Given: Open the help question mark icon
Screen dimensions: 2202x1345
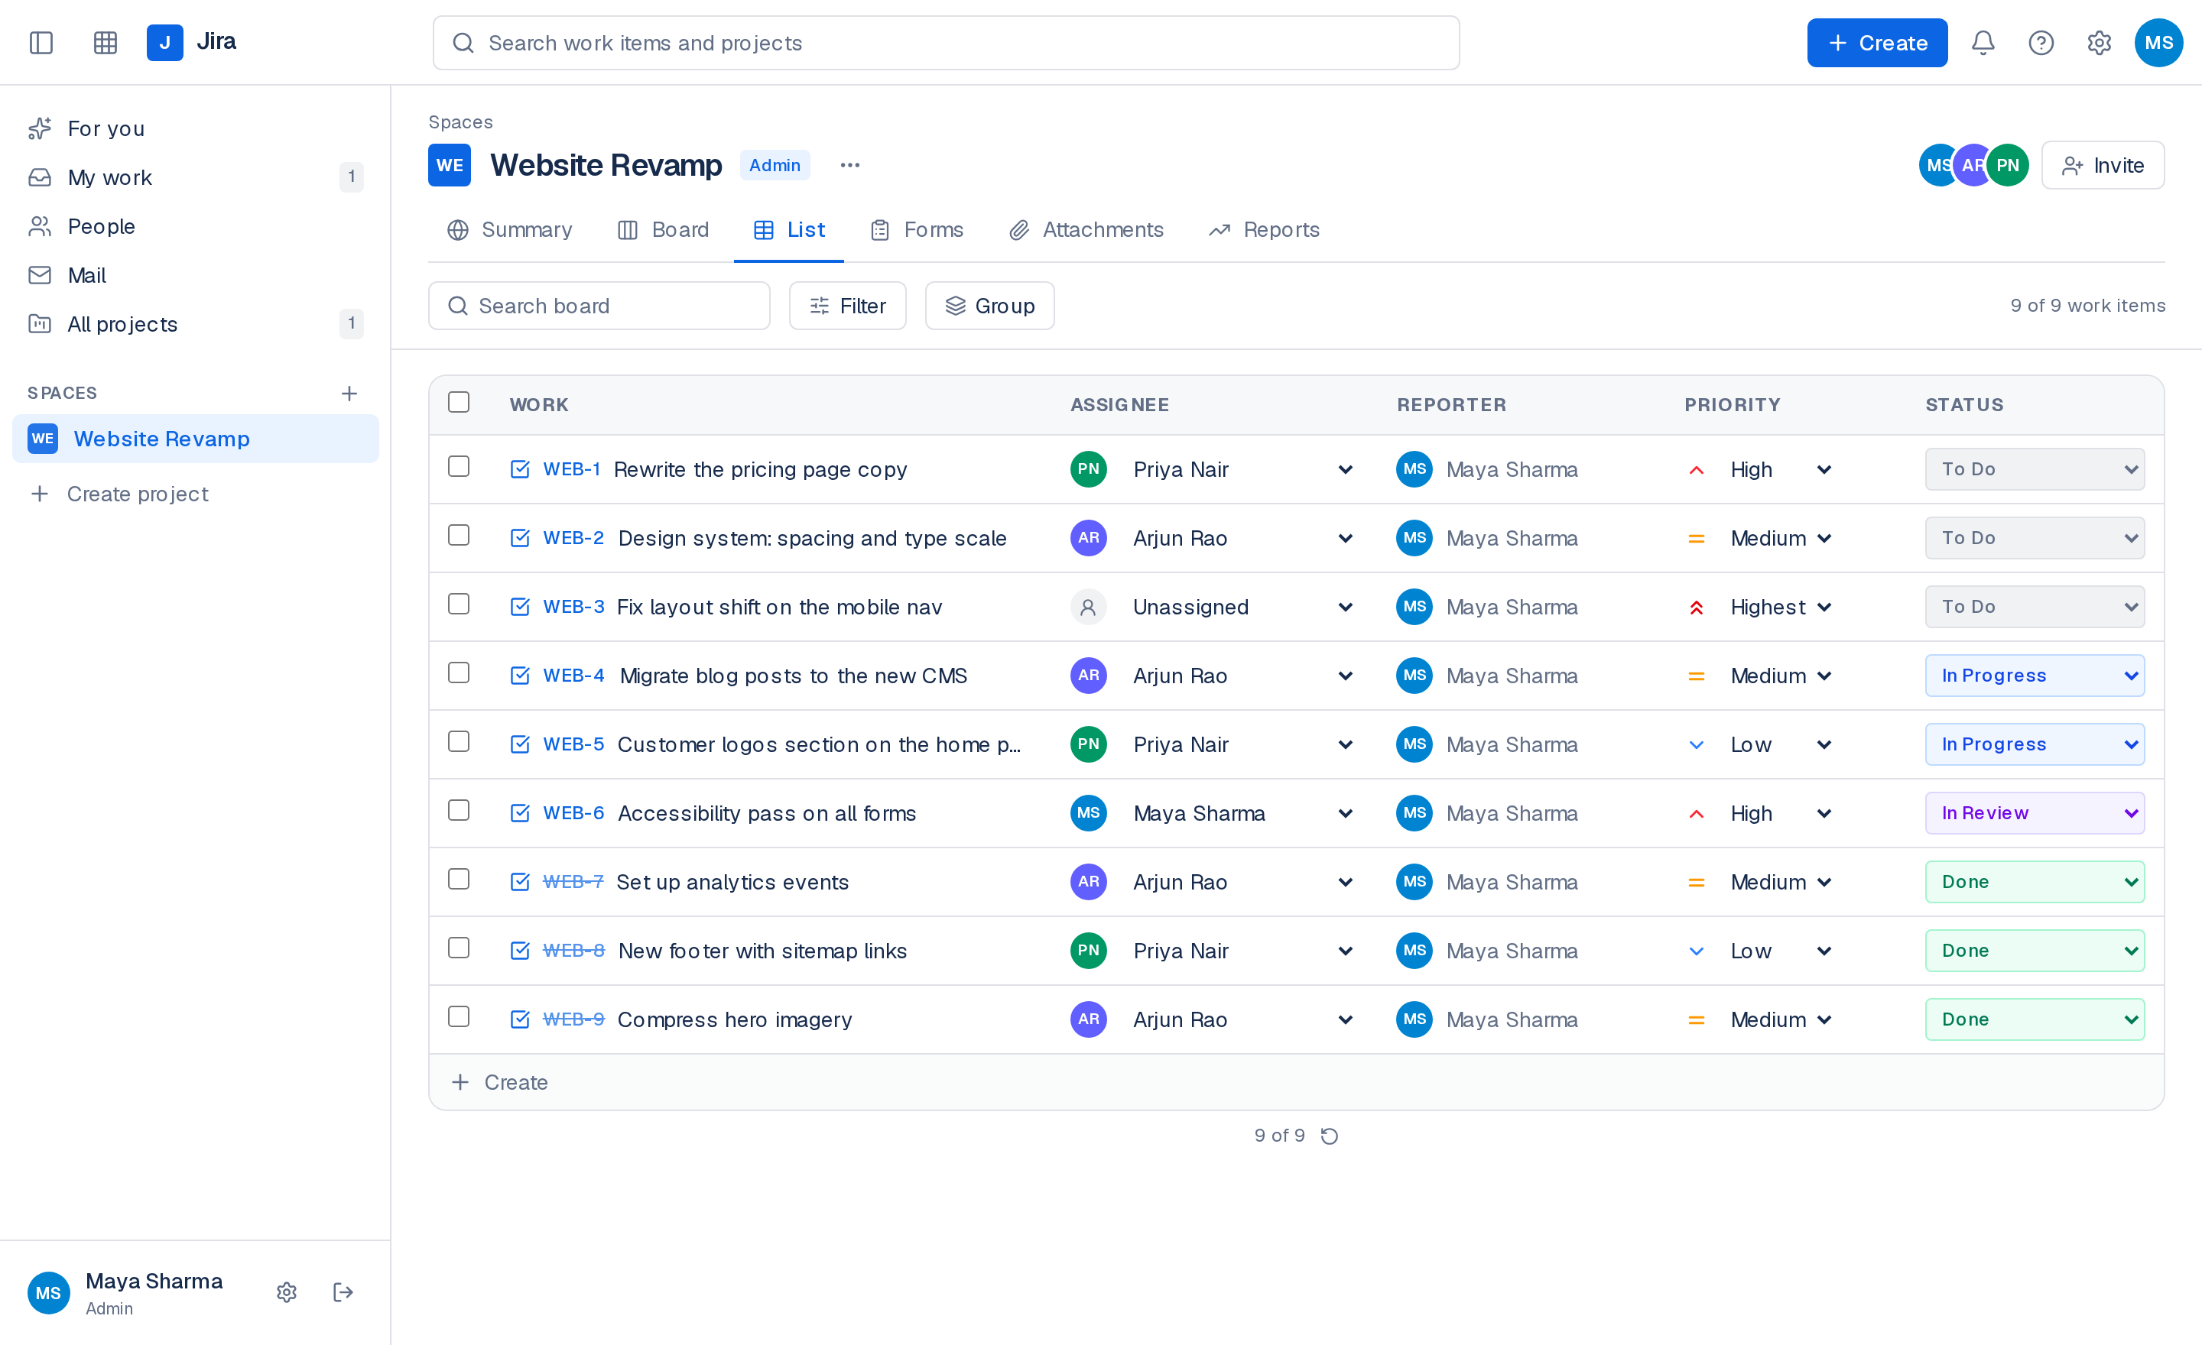Looking at the screenshot, I should tap(2041, 43).
